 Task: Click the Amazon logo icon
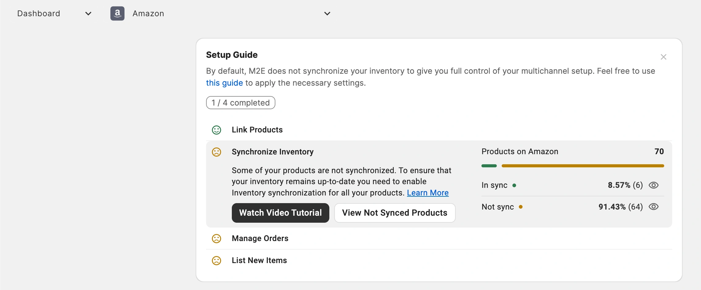117,13
